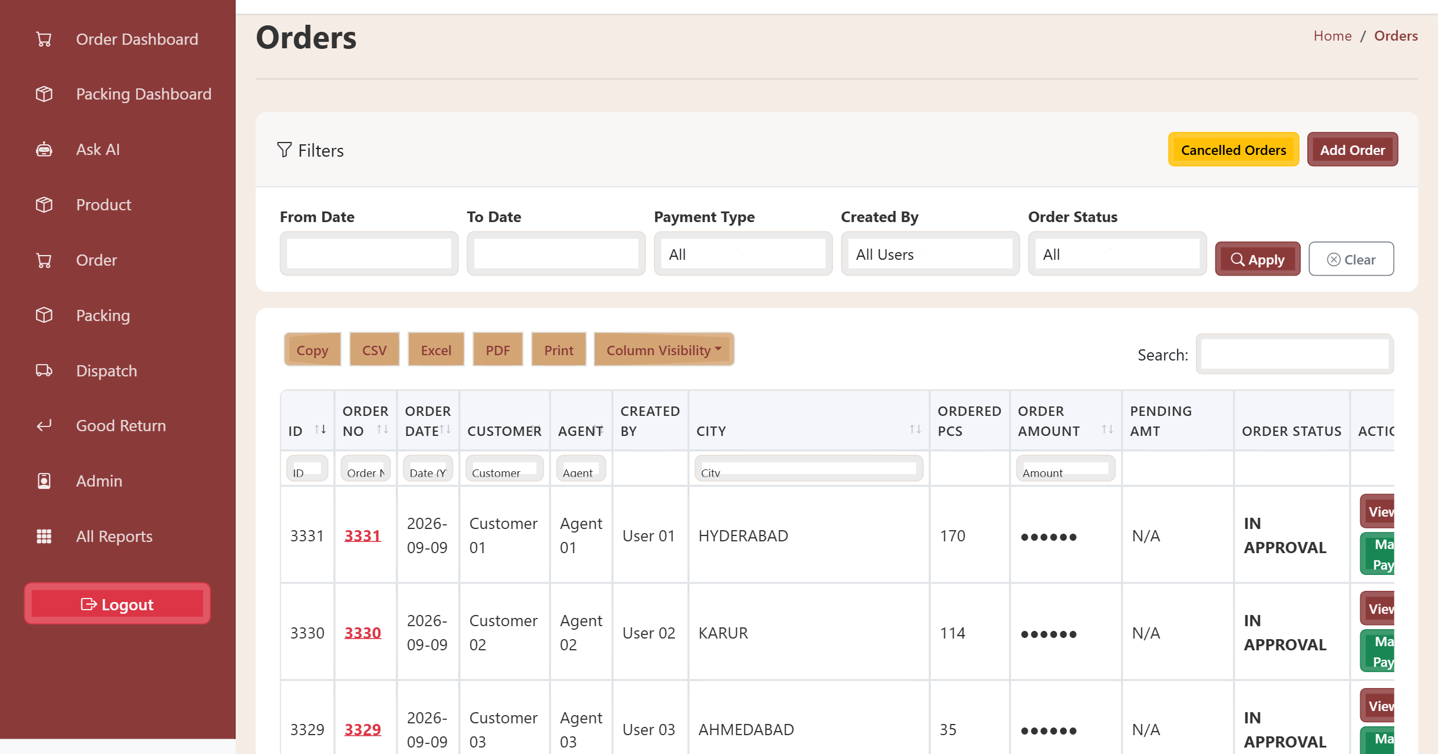
Task: Open the Column Visibility dropdown
Action: (x=664, y=350)
